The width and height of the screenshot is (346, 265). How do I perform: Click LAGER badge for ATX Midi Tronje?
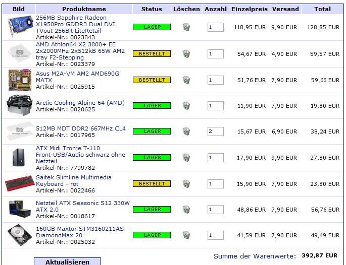(x=152, y=158)
